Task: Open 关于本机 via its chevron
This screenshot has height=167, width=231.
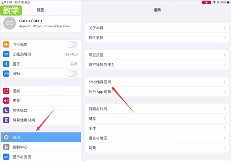Action: tap(225, 28)
